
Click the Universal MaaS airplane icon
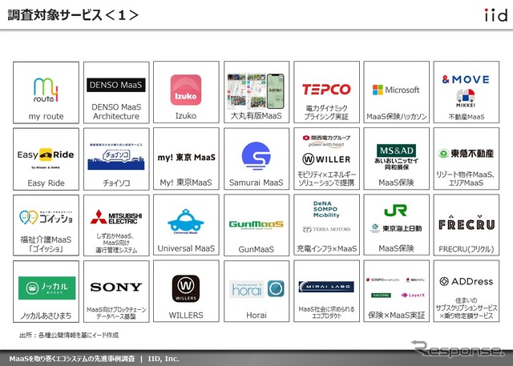[186, 222]
